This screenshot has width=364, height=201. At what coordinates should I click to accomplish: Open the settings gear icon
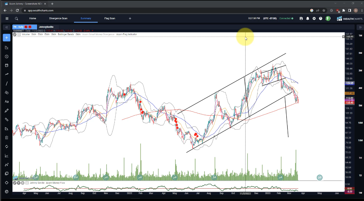pos(314,18)
